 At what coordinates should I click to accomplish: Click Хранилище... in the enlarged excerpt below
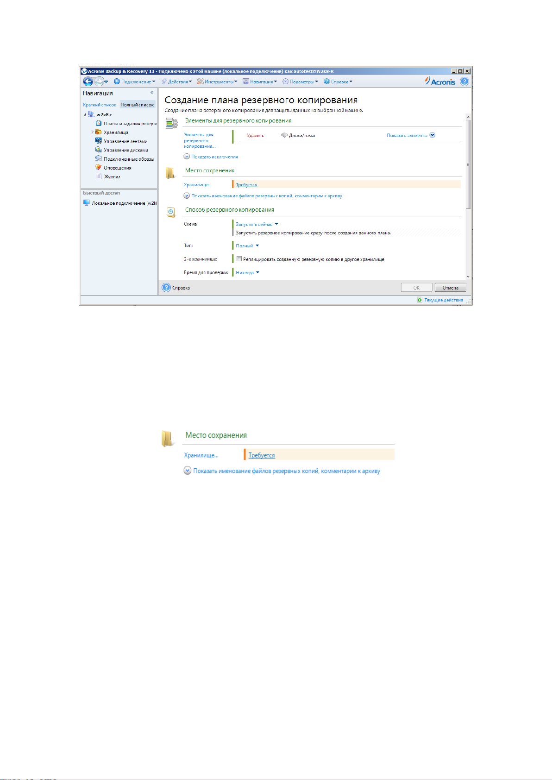click(201, 455)
